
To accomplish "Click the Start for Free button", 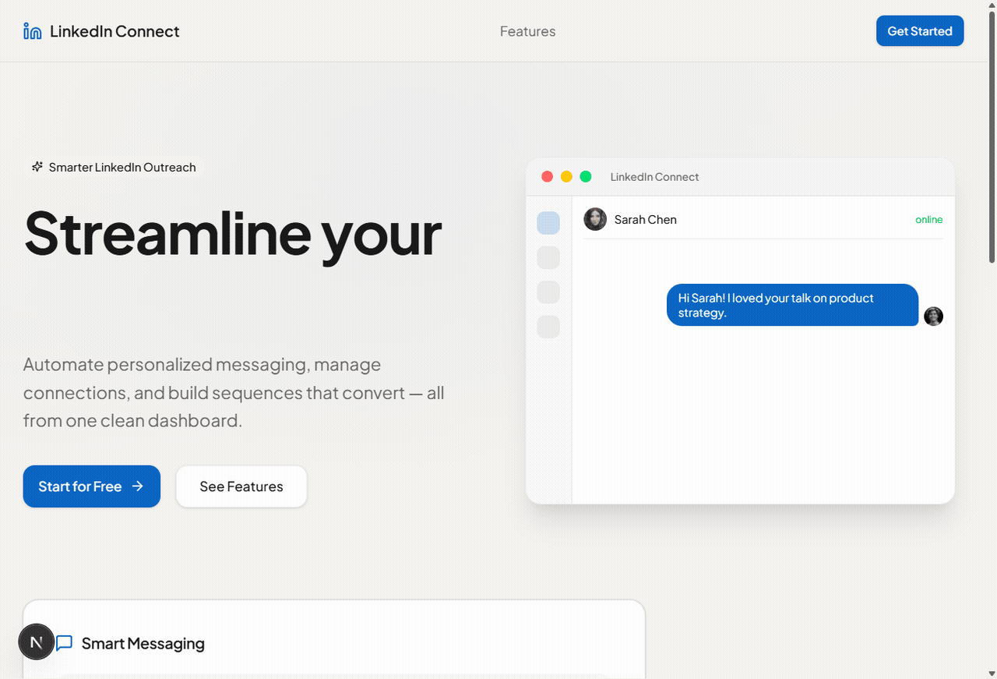I will pyautogui.click(x=91, y=486).
